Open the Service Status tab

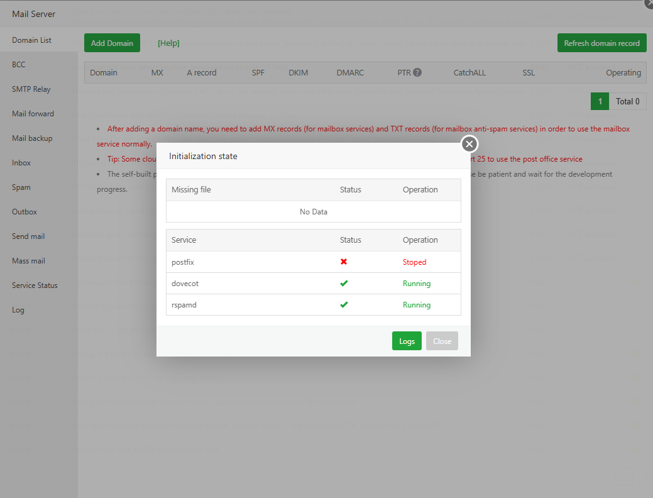(x=35, y=285)
